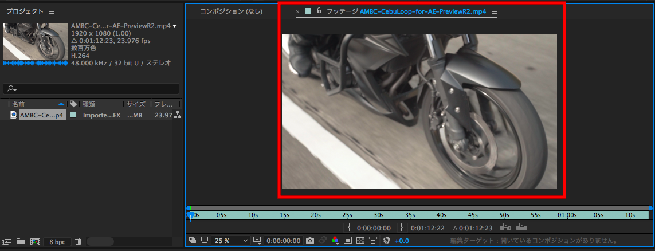Toggle Region of Interest button
The height and width of the screenshot is (251, 655).
347,241
